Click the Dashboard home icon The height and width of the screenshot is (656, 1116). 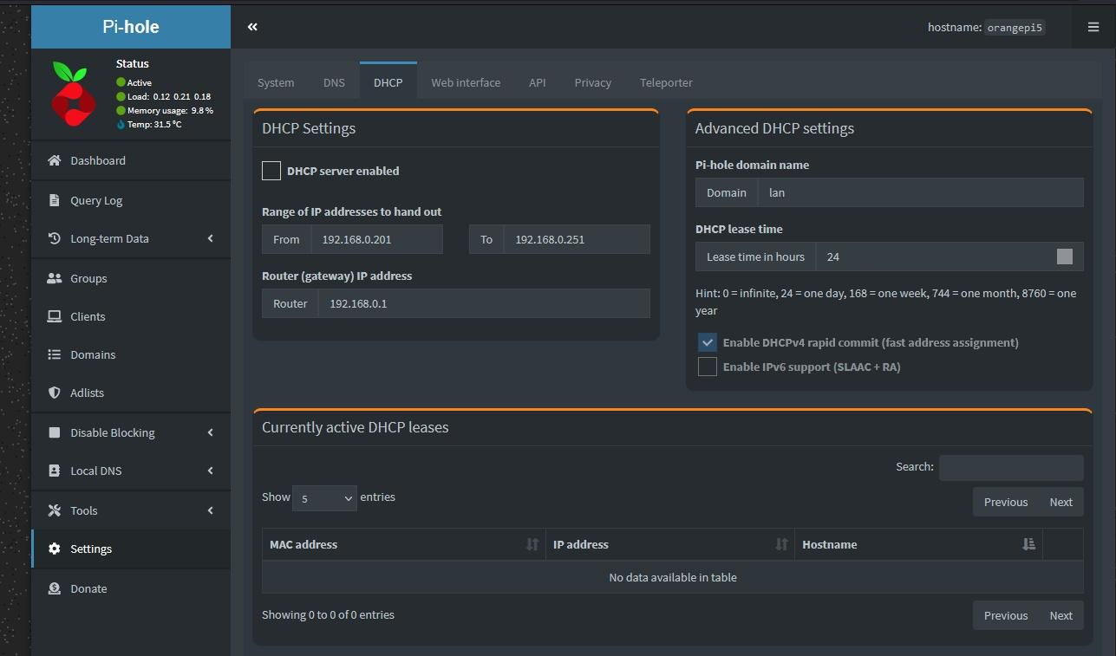[x=55, y=160]
